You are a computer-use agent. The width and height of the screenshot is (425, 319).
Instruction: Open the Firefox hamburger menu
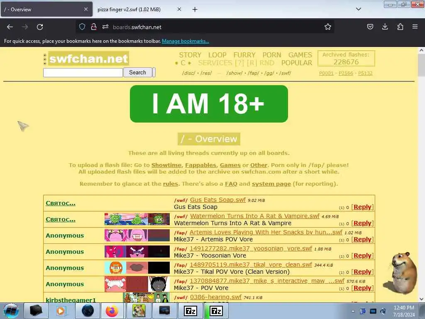pos(415,27)
